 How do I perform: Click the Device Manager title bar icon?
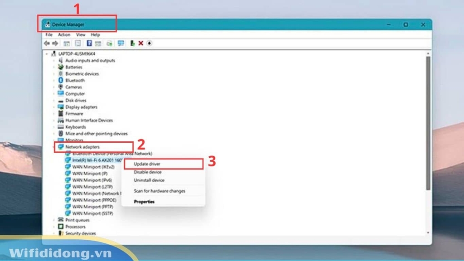(x=48, y=24)
